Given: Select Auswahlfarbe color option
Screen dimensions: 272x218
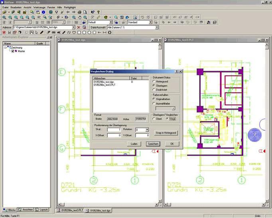Looking at the screenshot, I should point(154,104).
